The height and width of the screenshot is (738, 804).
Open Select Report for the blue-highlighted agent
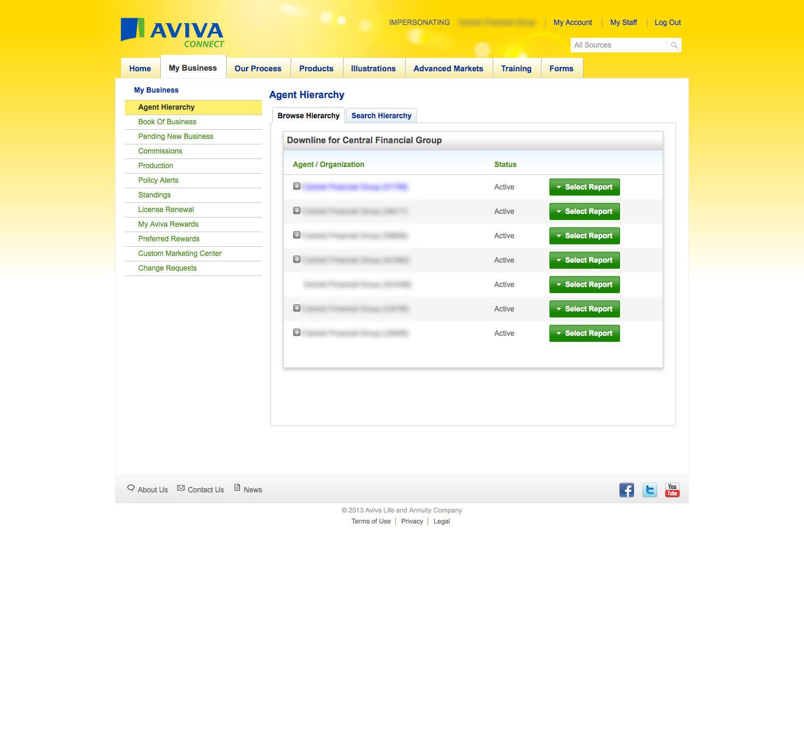pos(585,187)
